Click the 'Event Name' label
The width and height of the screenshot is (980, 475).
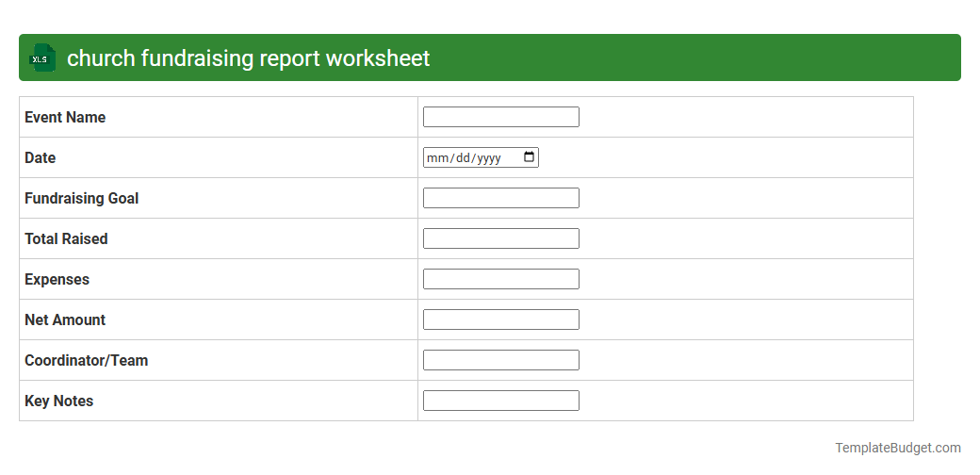[x=65, y=117]
